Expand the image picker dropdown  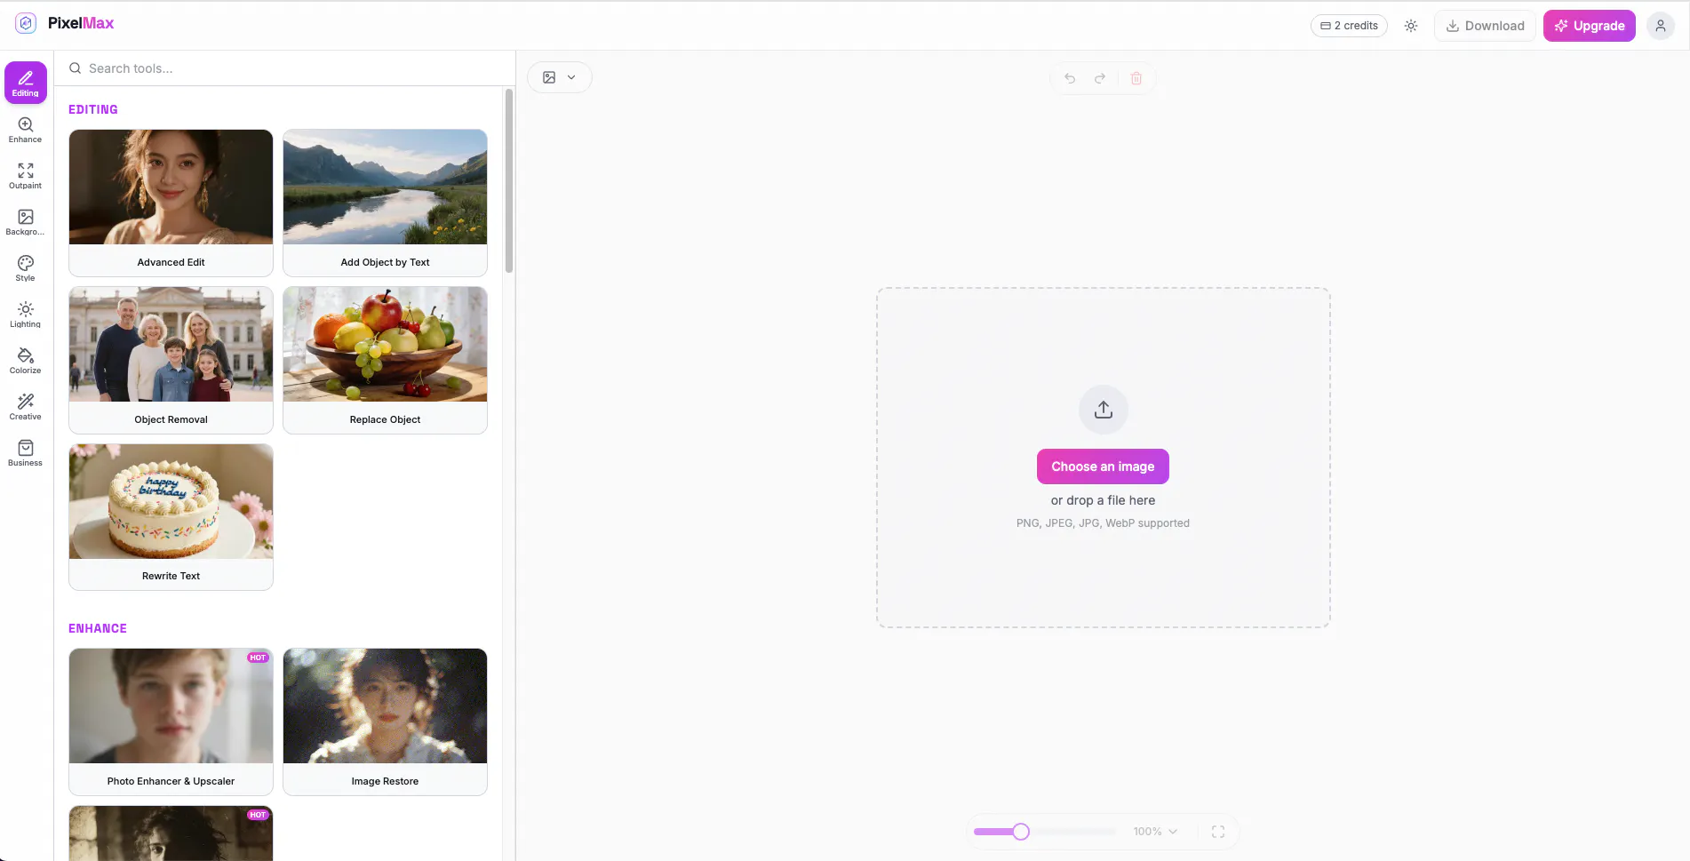click(560, 77)
